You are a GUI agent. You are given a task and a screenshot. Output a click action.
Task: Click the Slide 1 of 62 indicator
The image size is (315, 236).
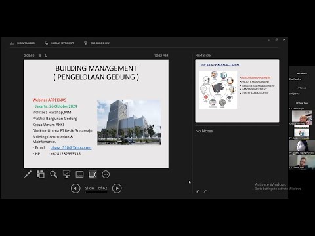click(x=96, y=188)
